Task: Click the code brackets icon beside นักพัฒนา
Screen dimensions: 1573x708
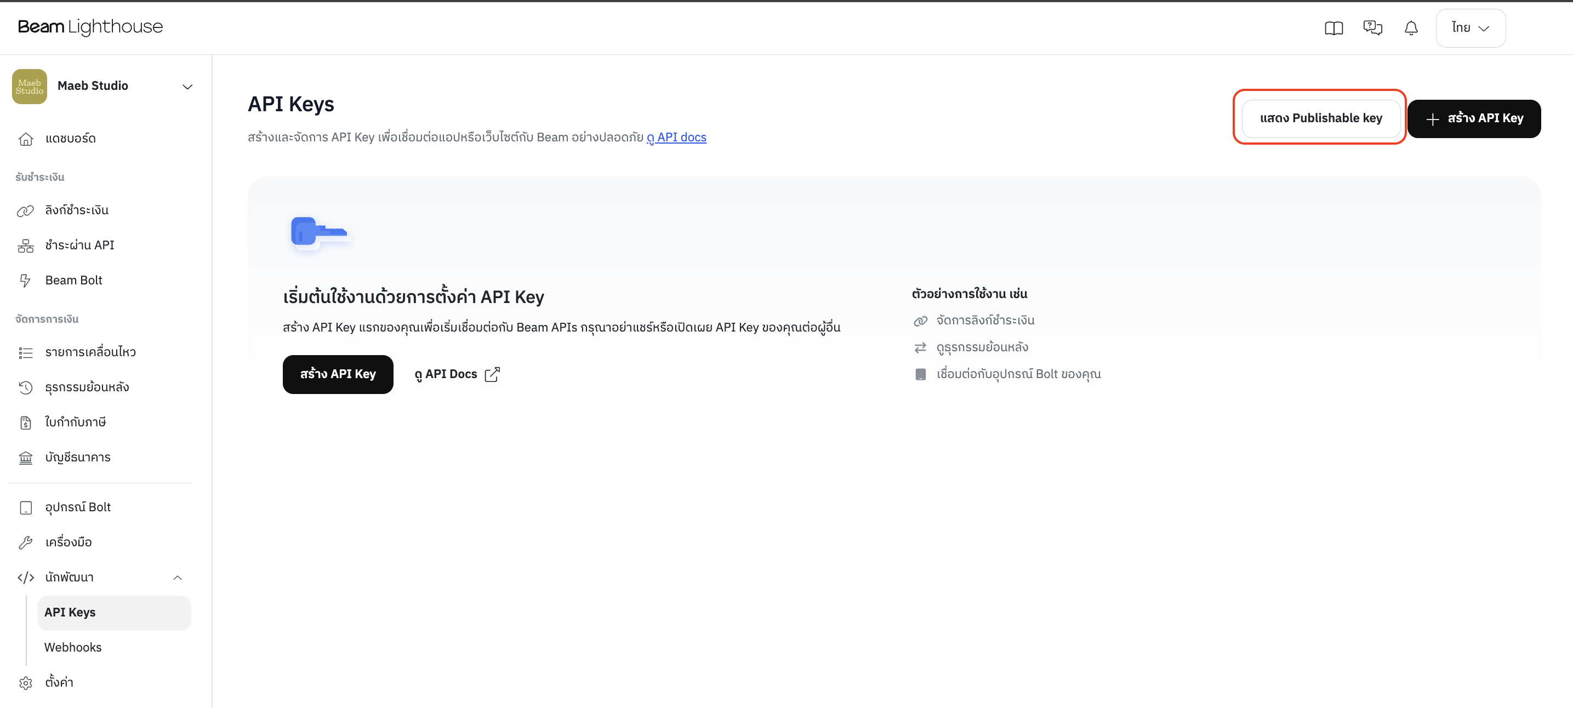Action: pos(26,578)
